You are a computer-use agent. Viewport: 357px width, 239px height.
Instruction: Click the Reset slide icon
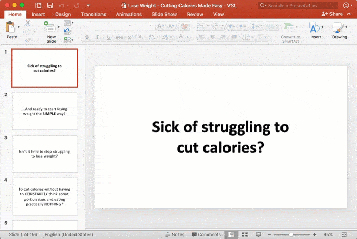(x=67, y=31)
